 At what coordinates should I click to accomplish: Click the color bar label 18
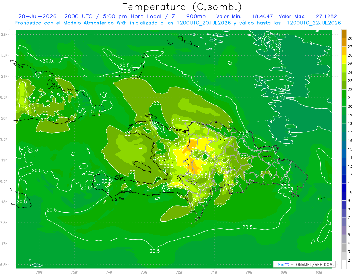[x=350, y=124]
